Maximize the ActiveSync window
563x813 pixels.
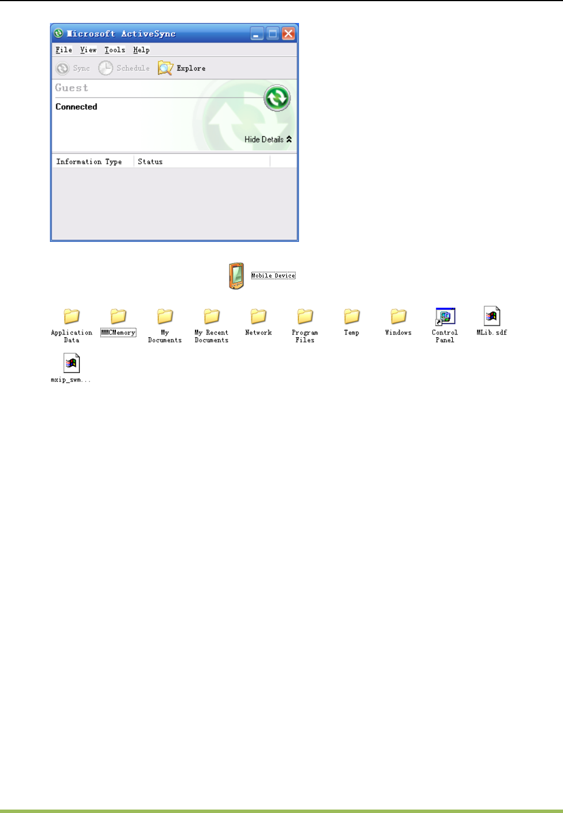pos(273,34)
